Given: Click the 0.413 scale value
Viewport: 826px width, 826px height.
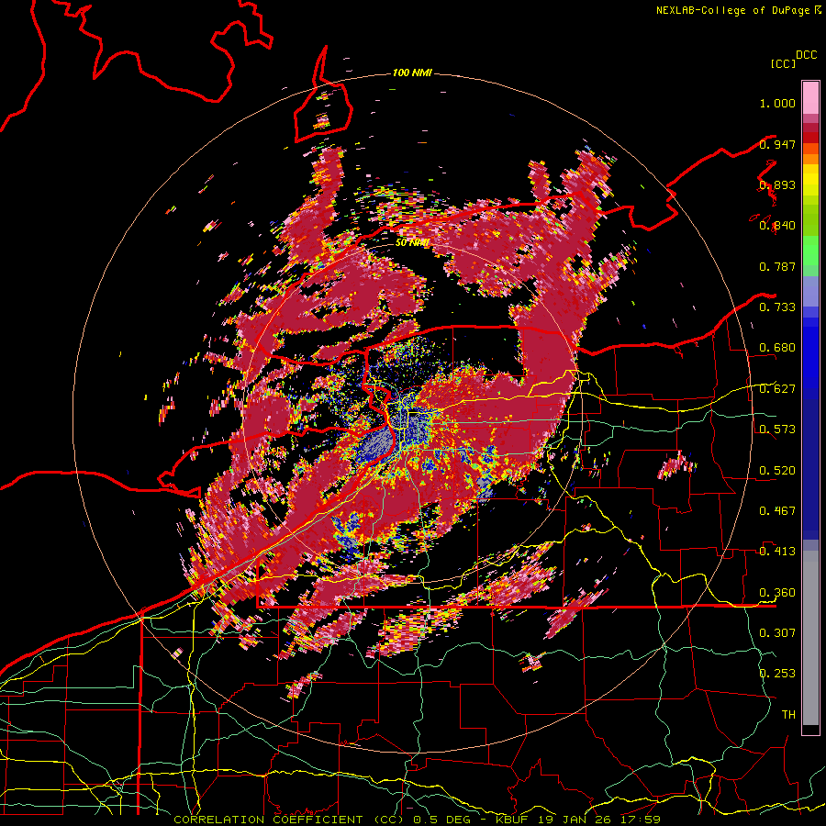Looking at the screenshot, I should coord(777,552).
